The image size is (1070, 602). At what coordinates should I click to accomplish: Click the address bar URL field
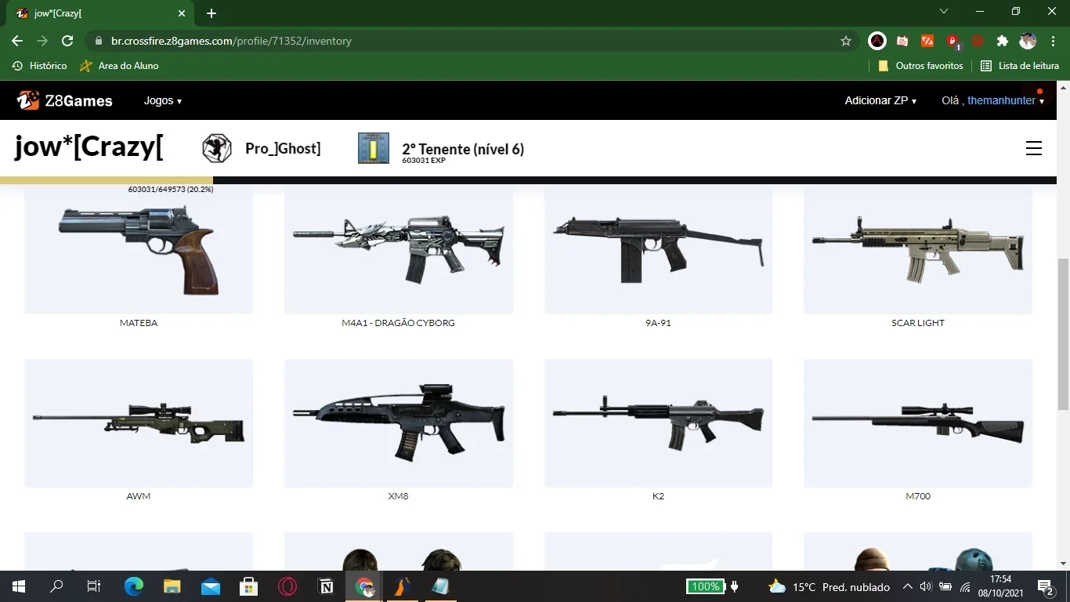[x=470, y=41]
